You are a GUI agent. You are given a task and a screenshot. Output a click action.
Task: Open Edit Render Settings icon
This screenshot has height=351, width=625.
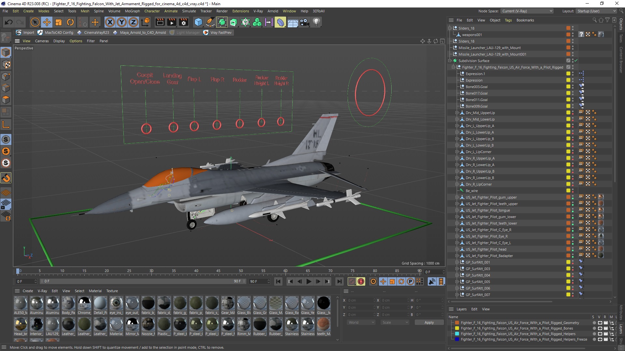point(184,22)
